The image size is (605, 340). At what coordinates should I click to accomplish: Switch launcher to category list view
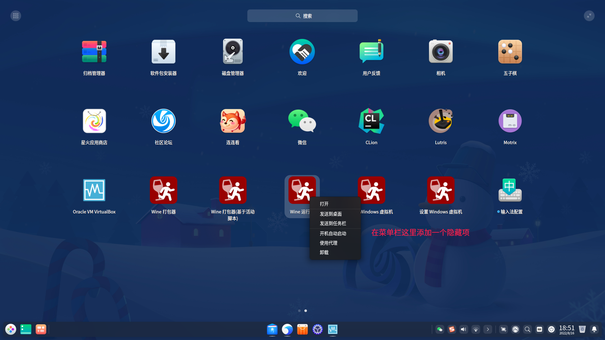tap(16, 16)
